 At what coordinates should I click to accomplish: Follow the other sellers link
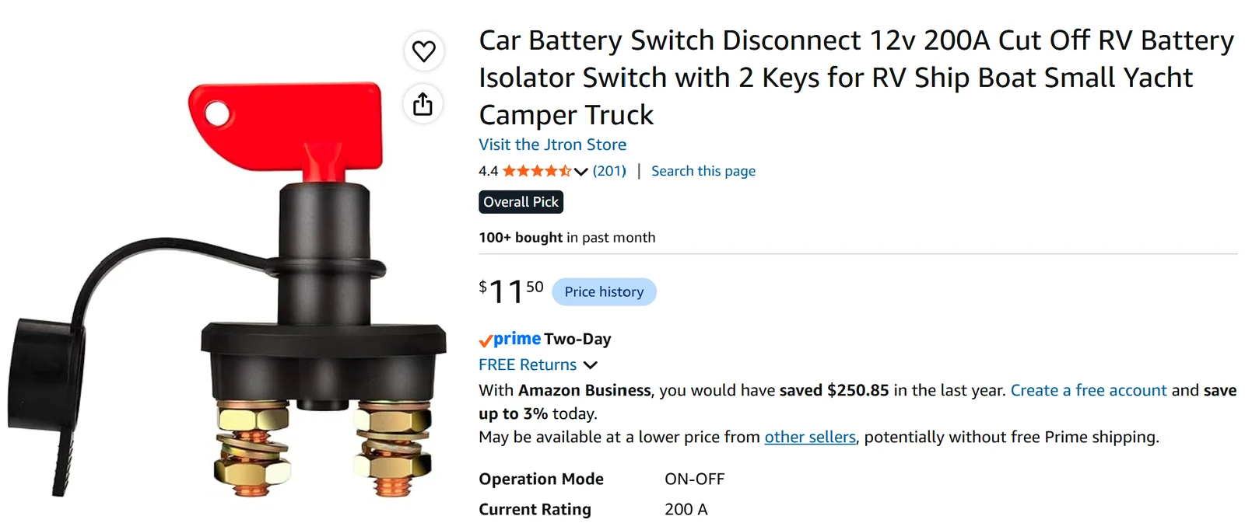pyautogui.click(x=810, y=437)
